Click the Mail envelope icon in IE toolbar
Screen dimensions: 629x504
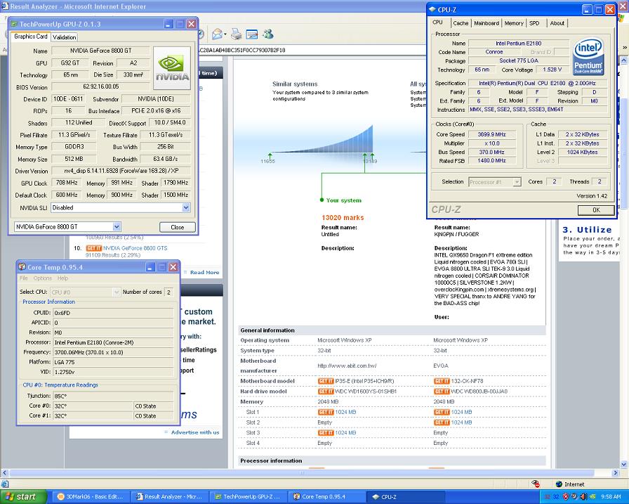pyautogui.click(x=217, y=34)
